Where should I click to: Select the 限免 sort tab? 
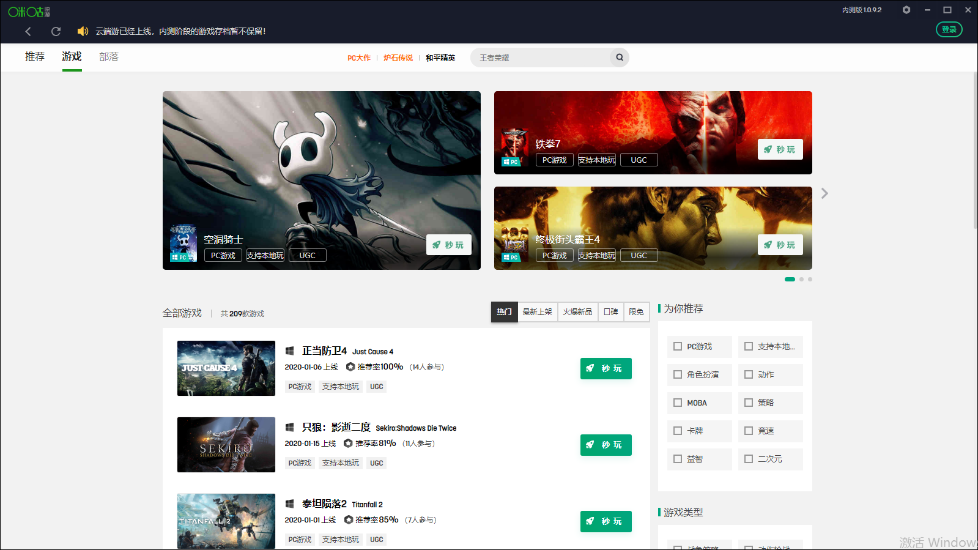[x=637, y=312]
